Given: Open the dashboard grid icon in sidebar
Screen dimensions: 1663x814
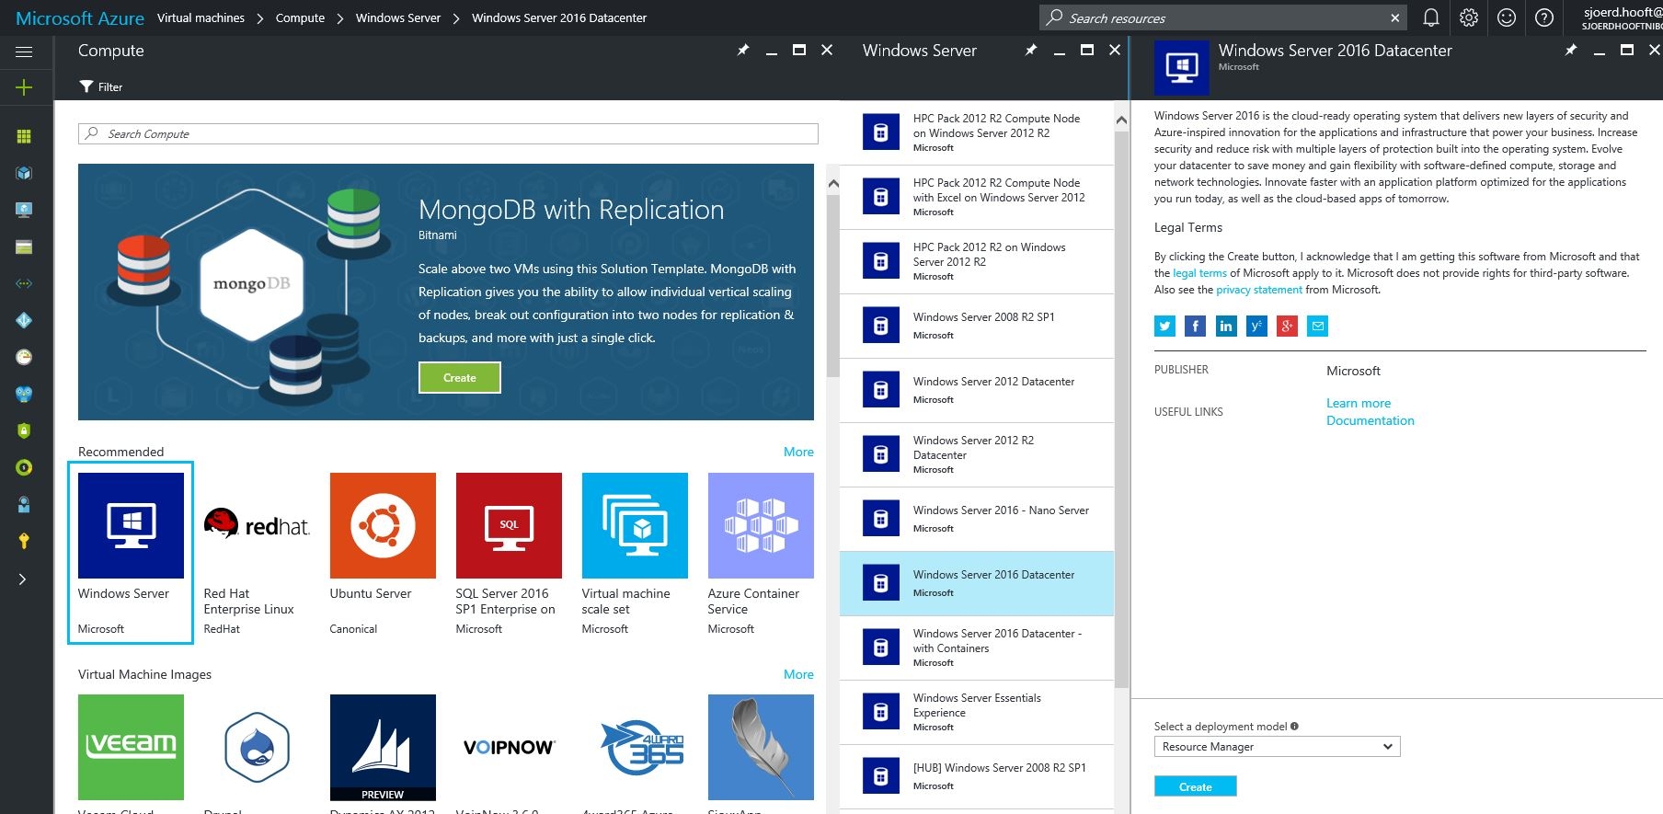Looking at the screenshot, I should pyautogui.click(x=24, y=136).
